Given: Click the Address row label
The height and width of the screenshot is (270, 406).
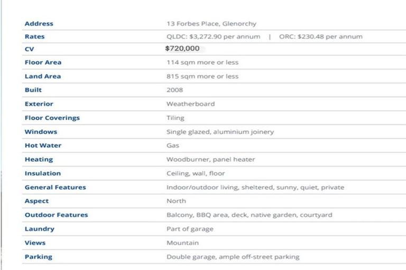Looking at the screenshot, I should point(39,24).
